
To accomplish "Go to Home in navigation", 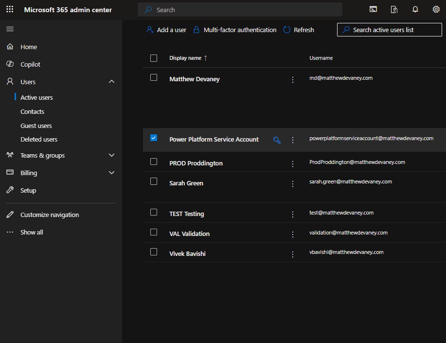I will point(29,47).
